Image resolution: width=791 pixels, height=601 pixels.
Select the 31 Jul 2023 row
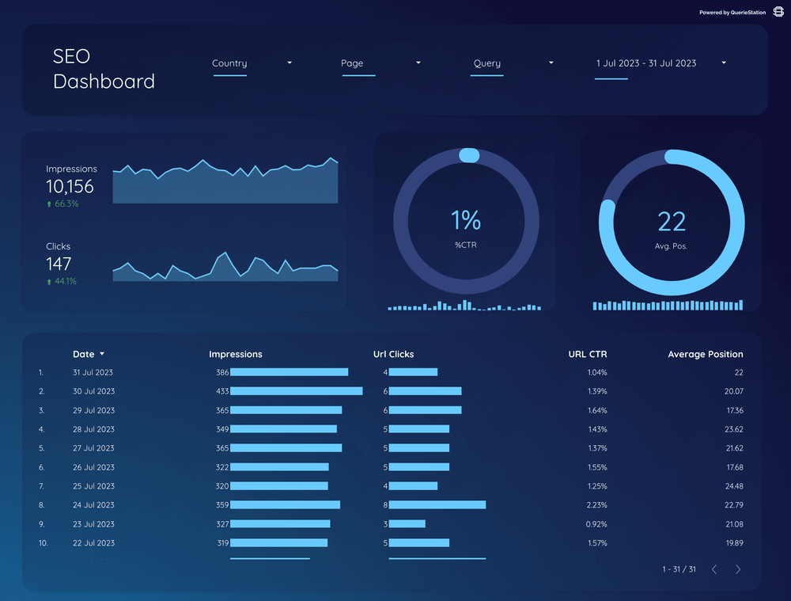click(x=93, y=372)
